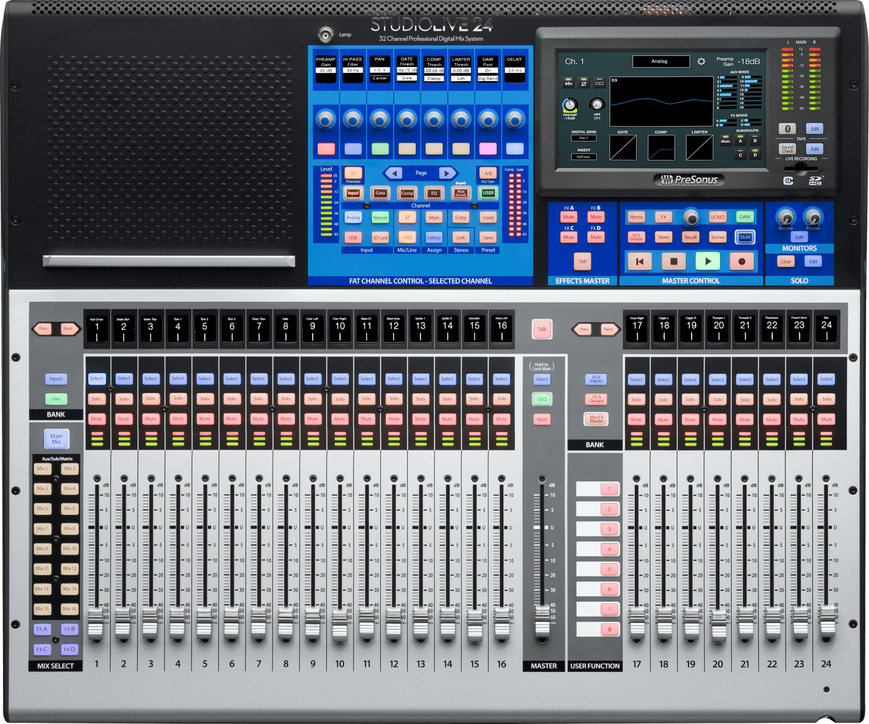Image resolution: width=869 pixels, height=724 pixels.
Task: Go to next Fat Channel page arrow
Action: coord(447,173)
